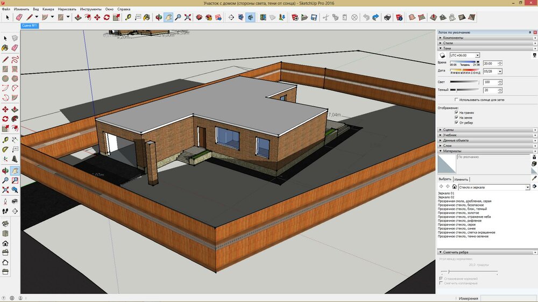Disable the 'На земле' shadow checkbox

tap(457, 117)
